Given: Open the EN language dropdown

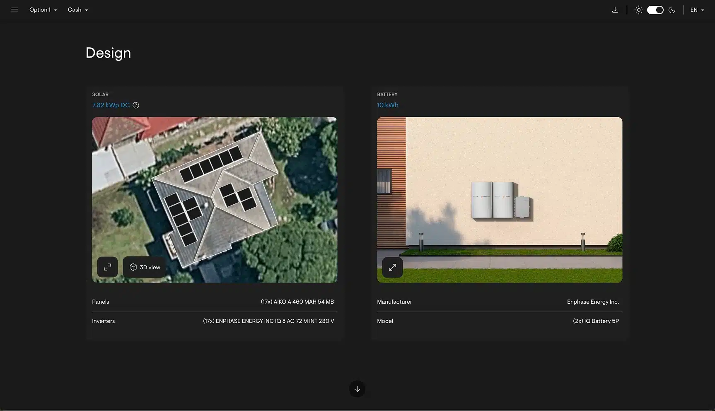Looking at the screenshot, I should (x=697, y=10).
